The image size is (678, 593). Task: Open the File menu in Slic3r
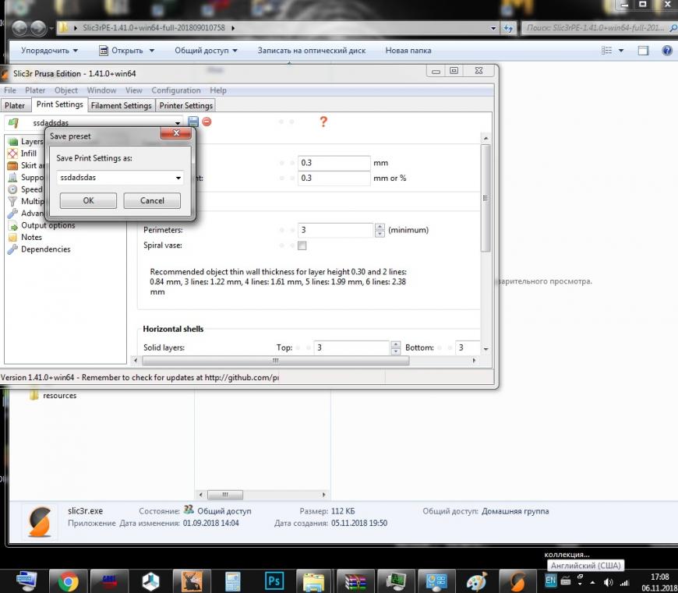pos(10,90)
